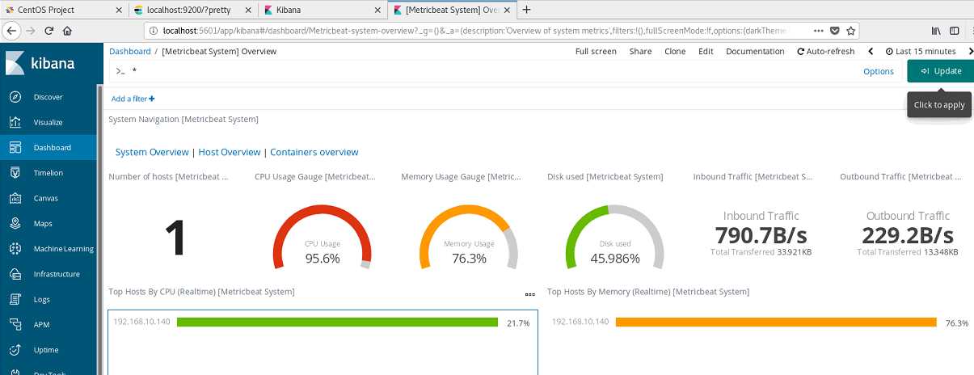Click the number of hosts value 1
The width and height of the screenshot is (974, 375).
click(x=175, y=238)
